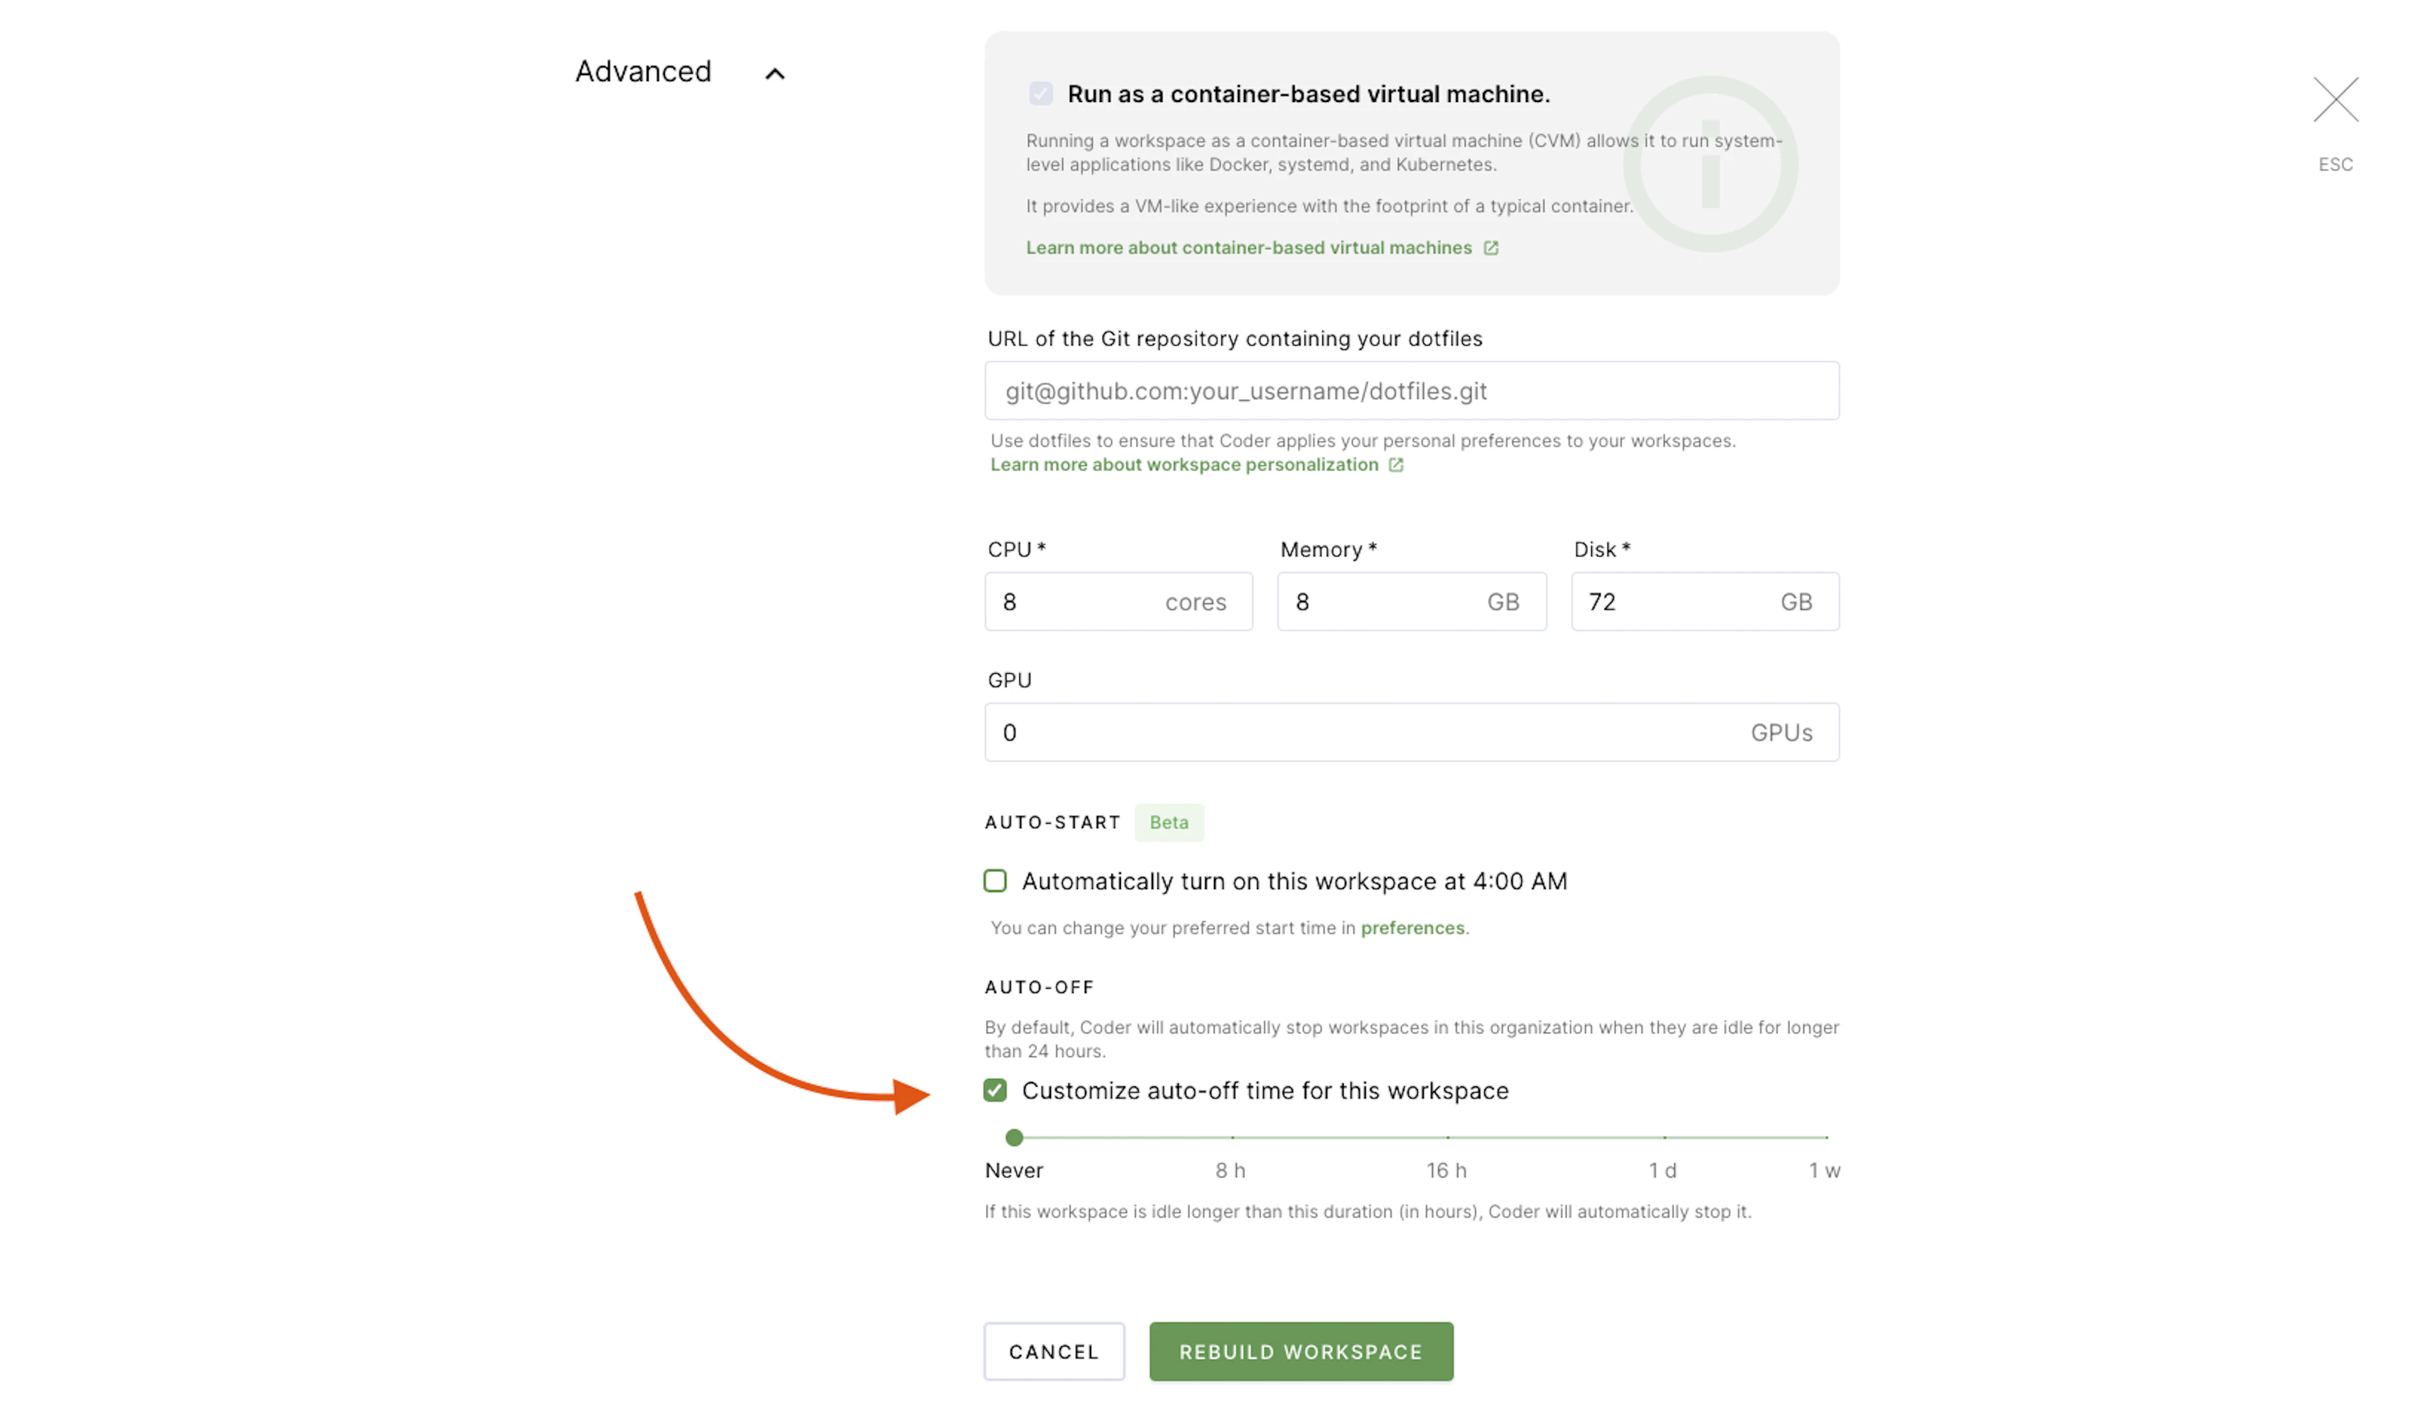
Task: Toggle Run as a container-based virtual machine checkbox
Action: point(1040,94)
